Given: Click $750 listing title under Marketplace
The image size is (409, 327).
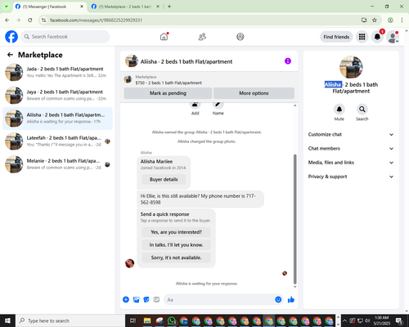Looking at the screenshot, I should (x=169, y=83).
